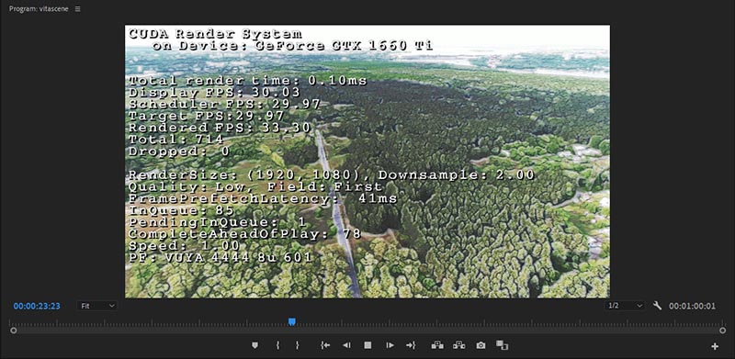This screenshot has height=359, width=735.
Task: Open the Fit zoom level dropdown
Action: [97, 306]
